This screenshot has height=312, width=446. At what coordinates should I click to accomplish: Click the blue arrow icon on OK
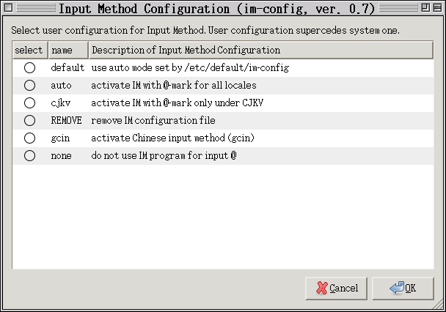(396, 288)
